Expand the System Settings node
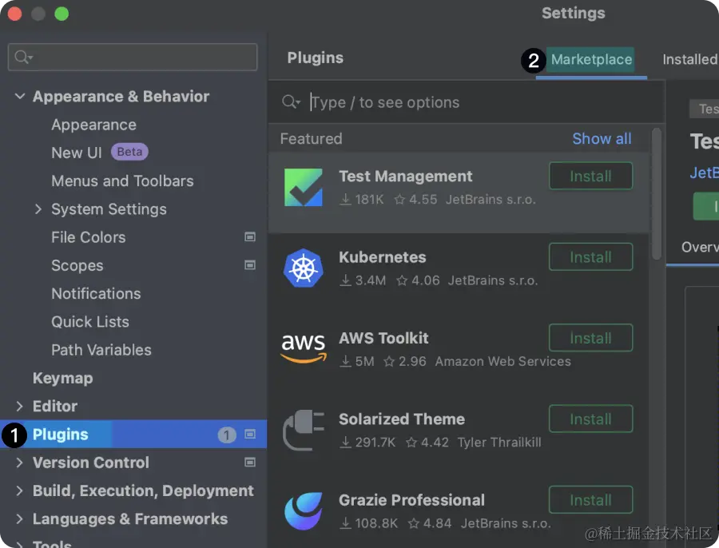This screenshot has width=719, height=548. tap(38, 209)
